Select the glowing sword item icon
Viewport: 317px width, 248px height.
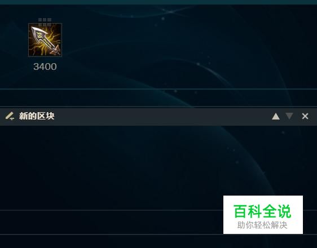[45, 40]
